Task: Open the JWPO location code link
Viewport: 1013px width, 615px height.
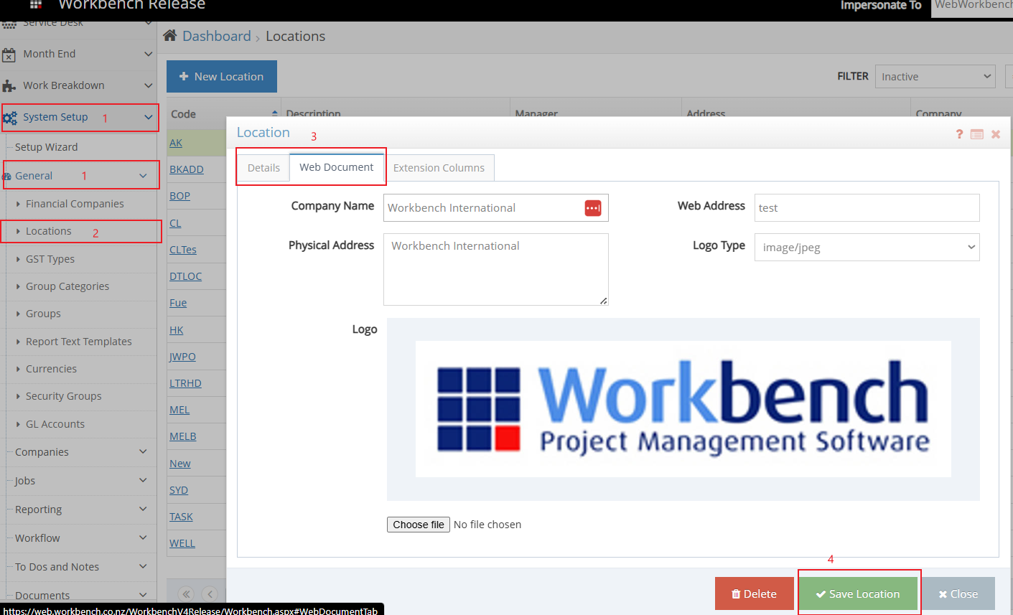Action: [182, 357]
